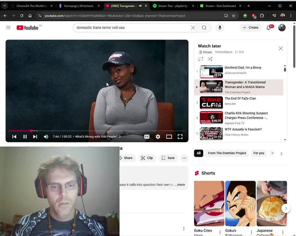Open extensions puzzle icon
Image resolution: width=296 pixels, height=236 pixels.
pos(262,16)
